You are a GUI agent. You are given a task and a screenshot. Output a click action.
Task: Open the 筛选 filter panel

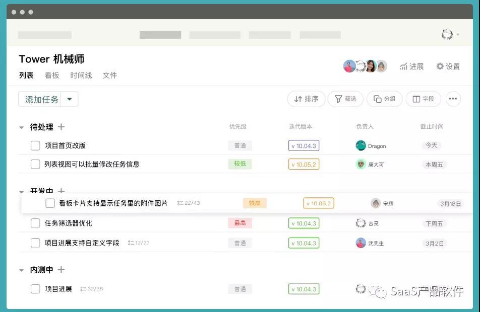(345, 99)
